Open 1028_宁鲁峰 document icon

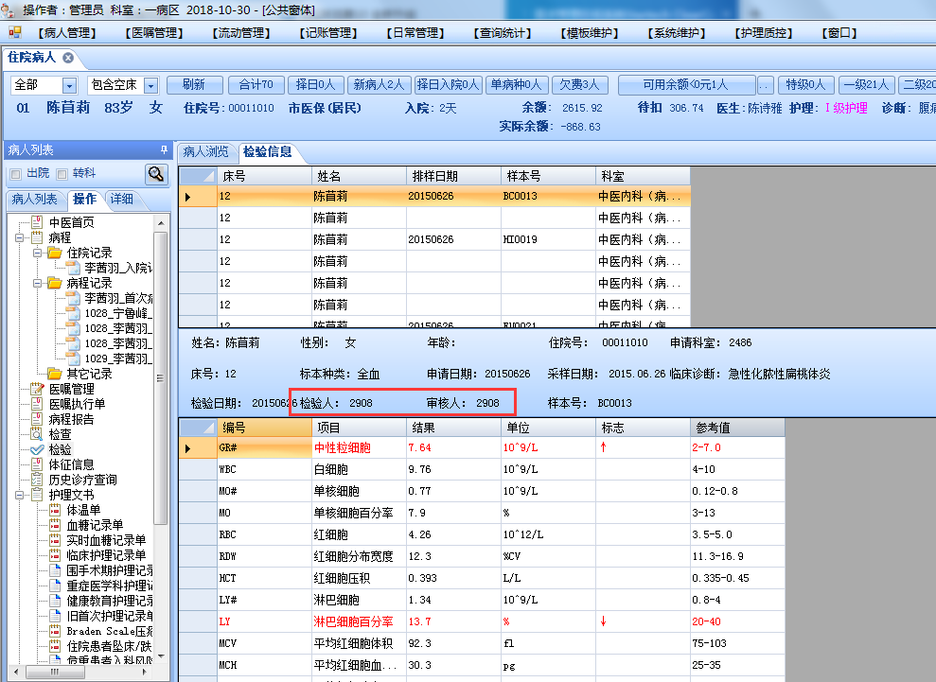coord(73,313)
